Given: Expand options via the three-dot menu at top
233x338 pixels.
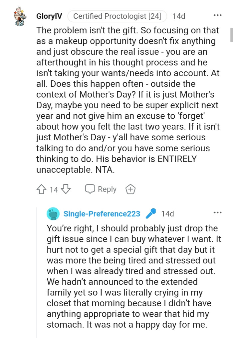Looking at the screenshot, I should click(217, 15).
